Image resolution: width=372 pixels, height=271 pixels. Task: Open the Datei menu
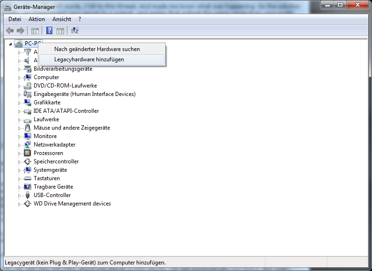[x=15, y=19]
